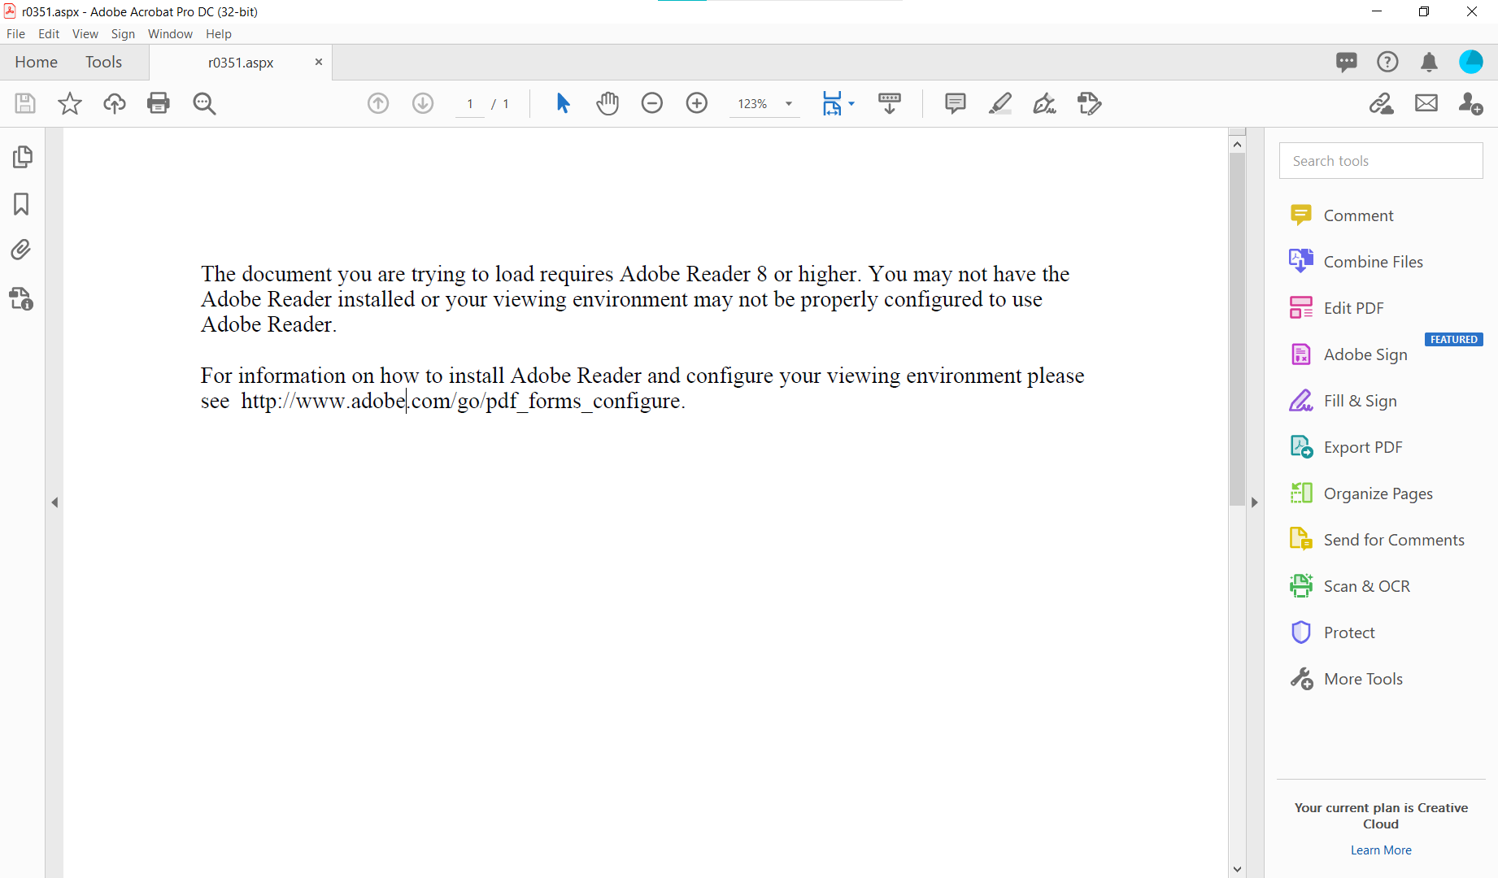Show Attachments paperclip panel
Viewport: 1498px width, 878px height.
[21, 250]
